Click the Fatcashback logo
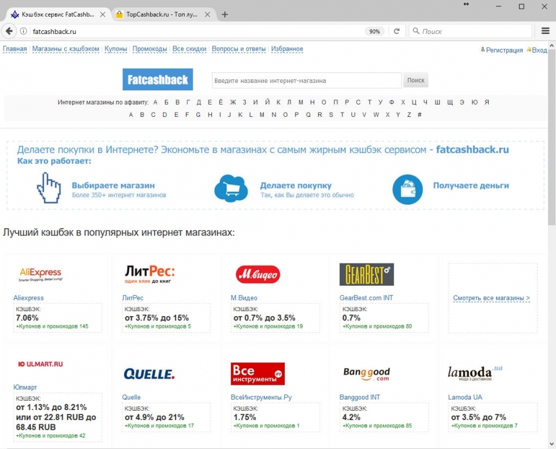 point(158,80)
